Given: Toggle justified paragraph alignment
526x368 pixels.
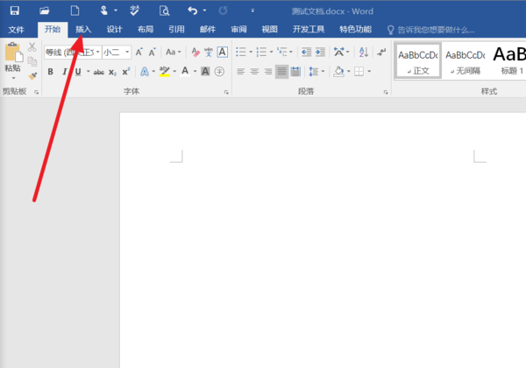Looking at the screenshot, I should 281,72.
